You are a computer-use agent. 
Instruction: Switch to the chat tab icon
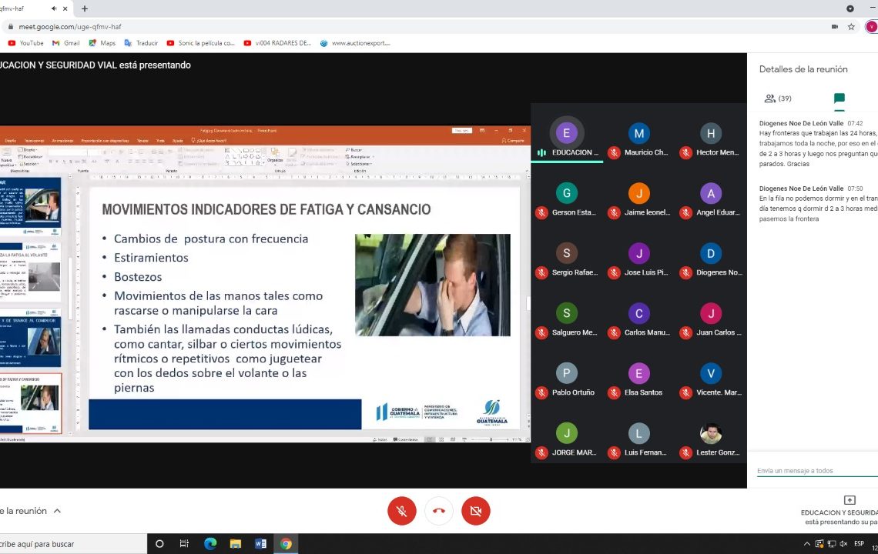point(839,98)
